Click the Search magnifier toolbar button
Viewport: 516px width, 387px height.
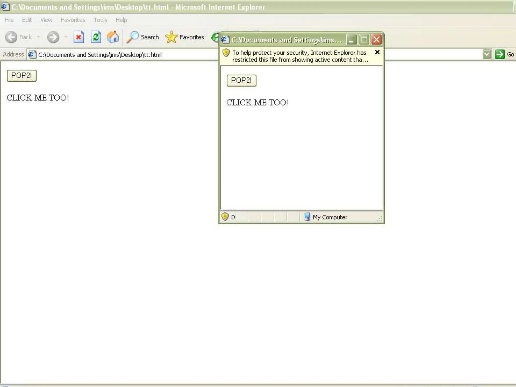tap(143, 37)
